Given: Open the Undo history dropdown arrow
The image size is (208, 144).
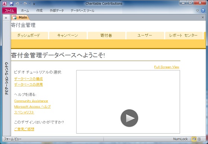Looking at the screenshot, I should point(21,4).
